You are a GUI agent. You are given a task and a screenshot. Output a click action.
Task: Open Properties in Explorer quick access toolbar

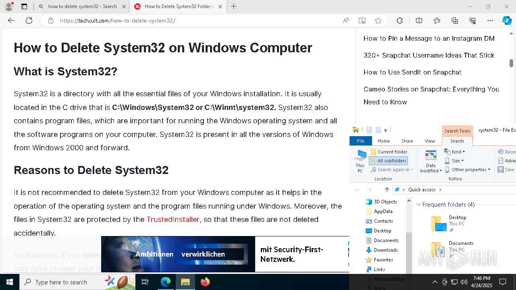pyautogui.click(x=369, y=130)
